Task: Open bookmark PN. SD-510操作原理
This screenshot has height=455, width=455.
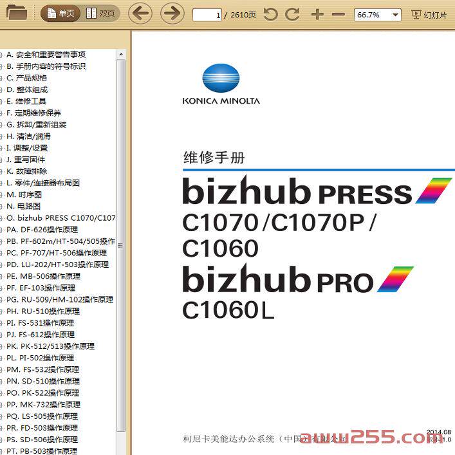Action: tap(43, 381)
